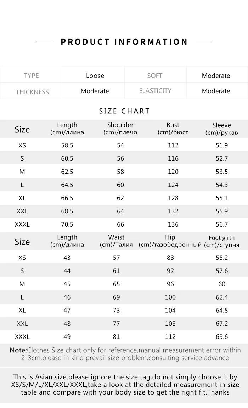Select the TYPE label cell
Screen dimensions: 248x408
point(31,76)
